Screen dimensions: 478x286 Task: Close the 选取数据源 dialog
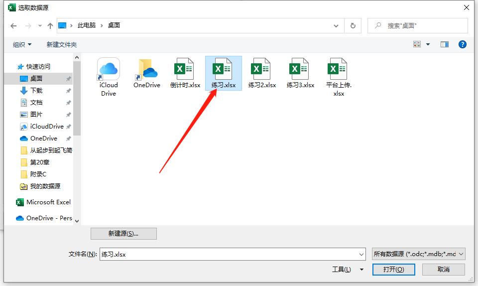click(x=467, y=7)
